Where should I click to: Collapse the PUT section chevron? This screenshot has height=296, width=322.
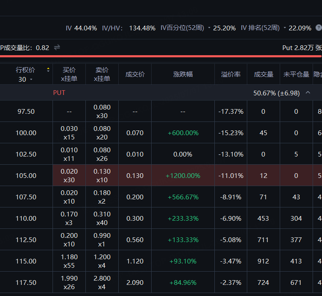[308, 93]
